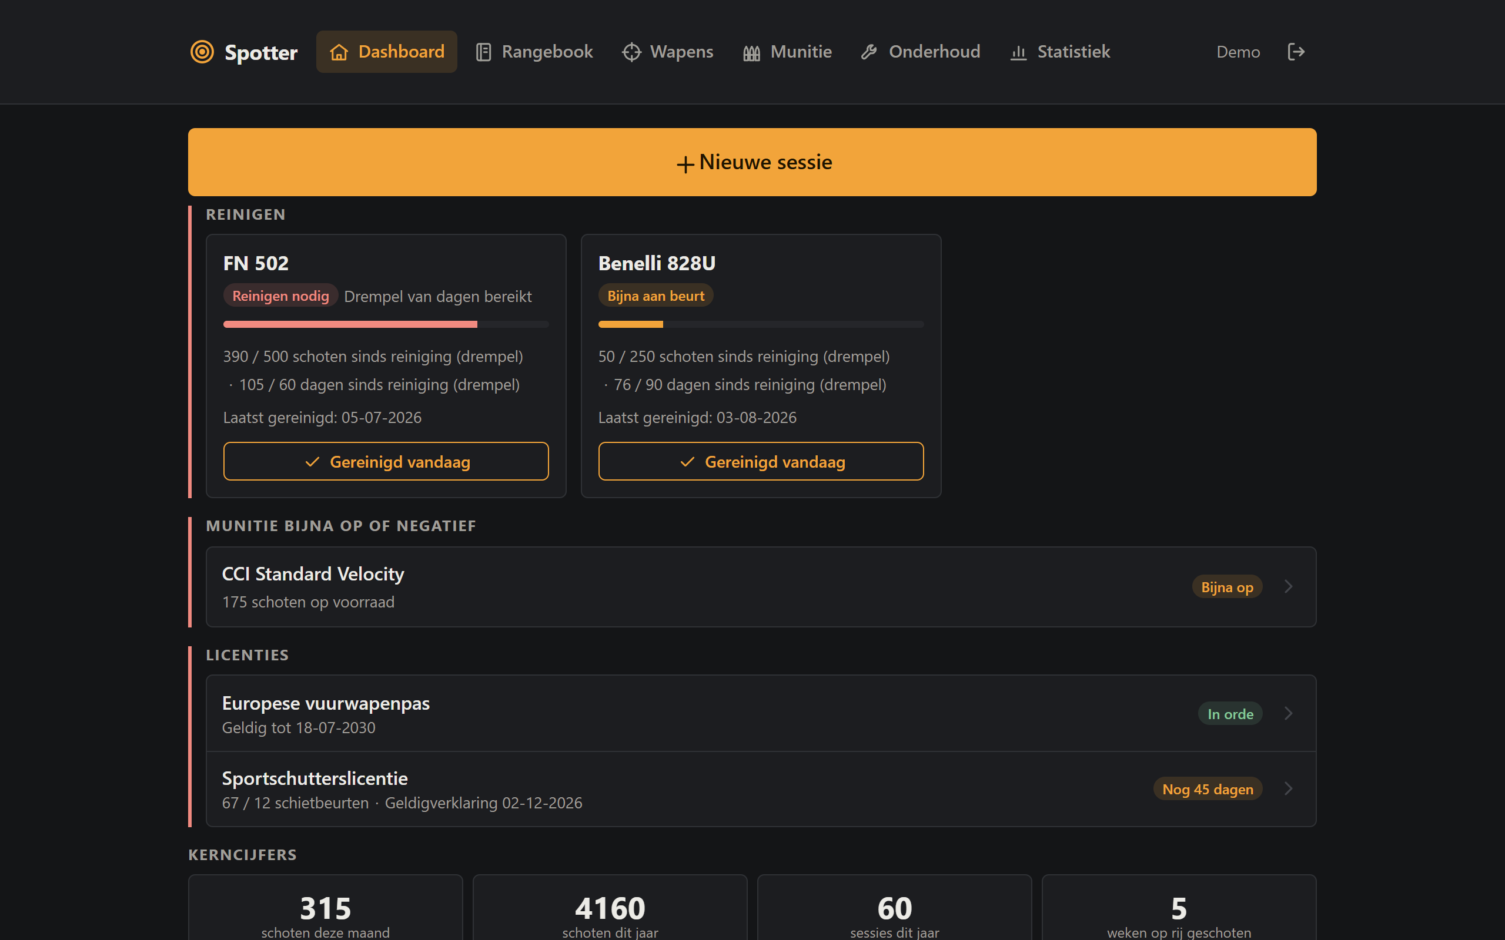Click the checkmark icon on FN 502 card

[312, 461]
